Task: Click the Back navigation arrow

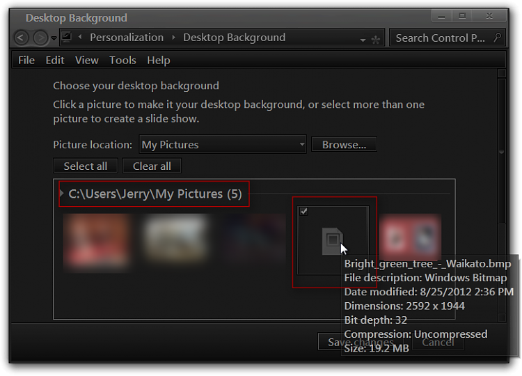Action: tap(21, 38)
